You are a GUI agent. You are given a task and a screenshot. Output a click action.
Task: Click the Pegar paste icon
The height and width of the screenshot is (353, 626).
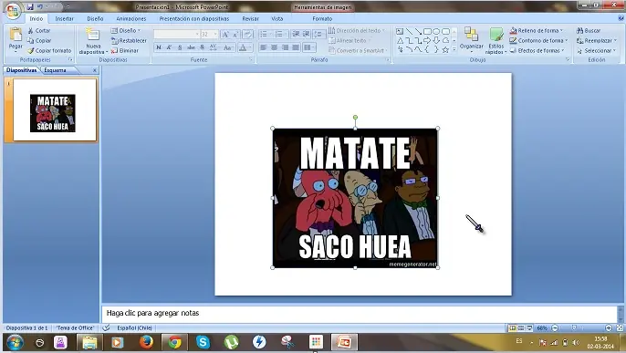[x=16, y=35]
